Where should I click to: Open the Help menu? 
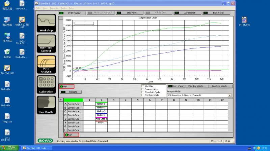pyautogui.click(x=71, y=8)
